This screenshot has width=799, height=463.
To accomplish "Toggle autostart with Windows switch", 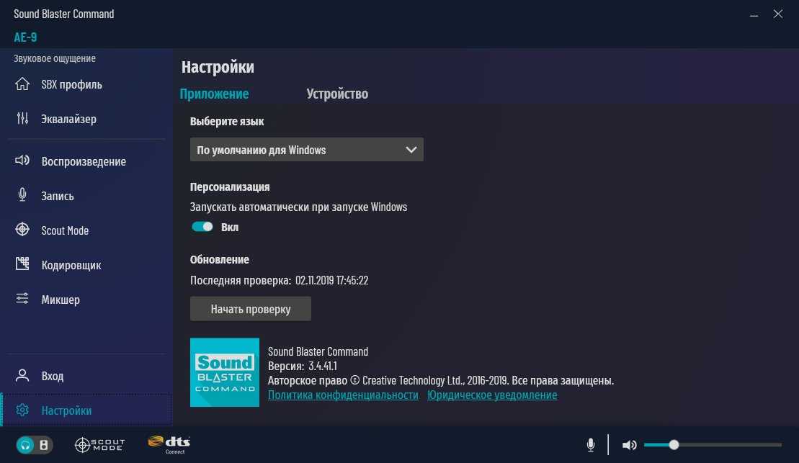I will coord(202,227).
